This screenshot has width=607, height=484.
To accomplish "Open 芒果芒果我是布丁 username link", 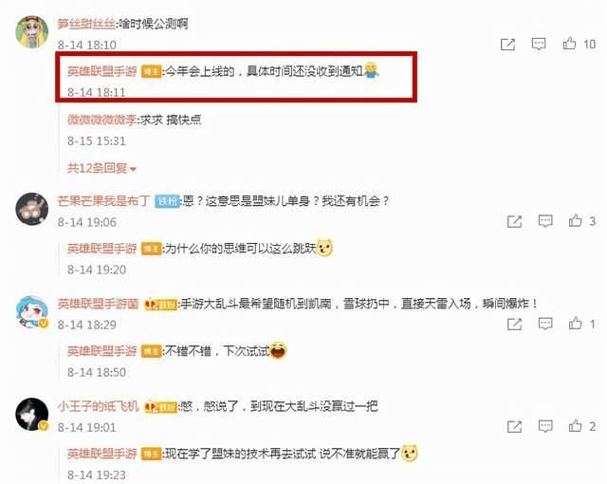I will pos(103,201).
